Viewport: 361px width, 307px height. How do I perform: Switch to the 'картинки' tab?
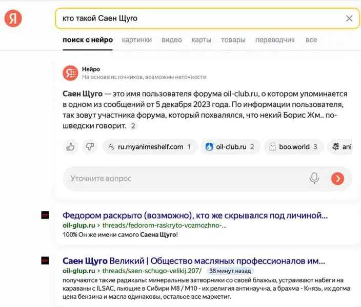(137, 40)
